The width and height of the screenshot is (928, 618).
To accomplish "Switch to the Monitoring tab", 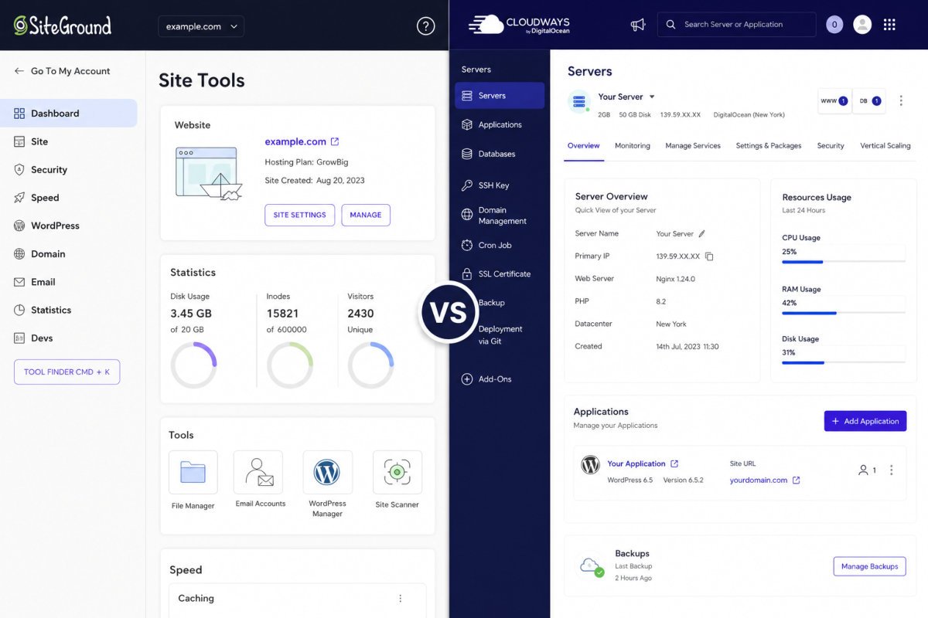I will [x=633, y=145].
